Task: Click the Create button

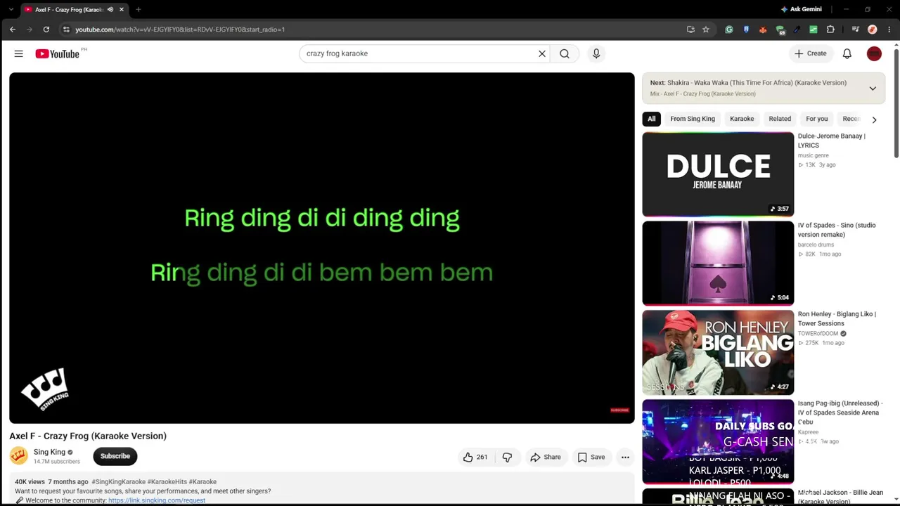Action: pos(810,53)
